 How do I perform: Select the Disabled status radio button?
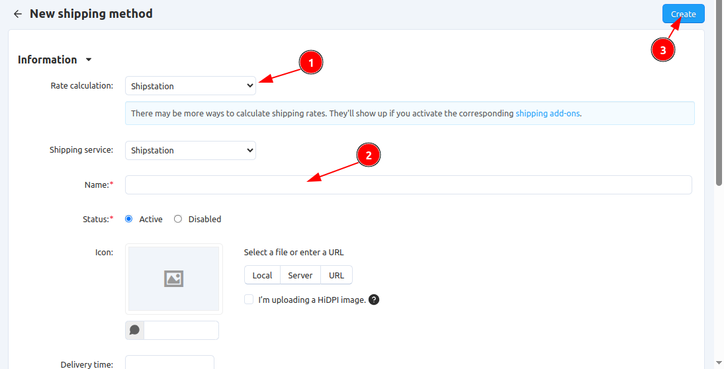(x=178, y=219)
